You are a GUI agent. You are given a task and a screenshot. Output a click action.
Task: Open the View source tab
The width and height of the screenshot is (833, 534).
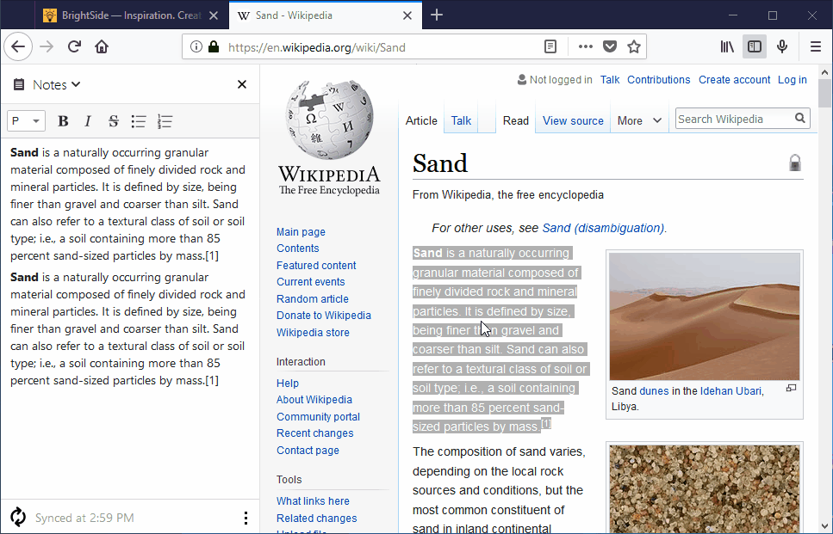[x=573, y=121]
